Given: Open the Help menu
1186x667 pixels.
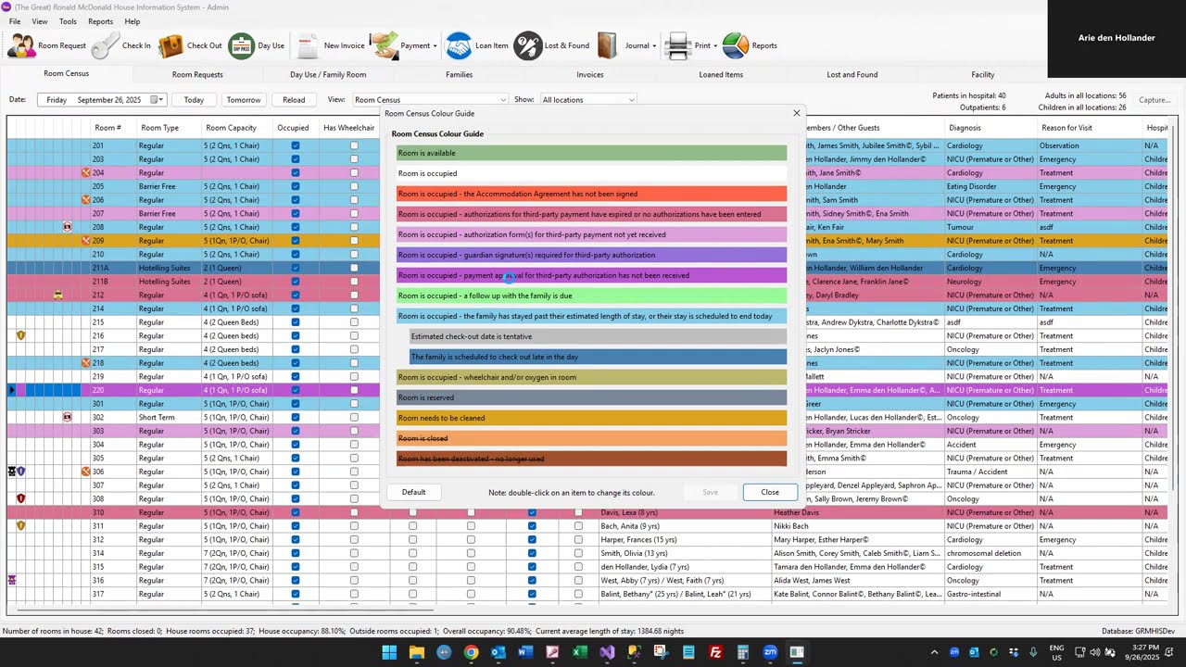Looking at the screenshot, I should click(132, 21).
